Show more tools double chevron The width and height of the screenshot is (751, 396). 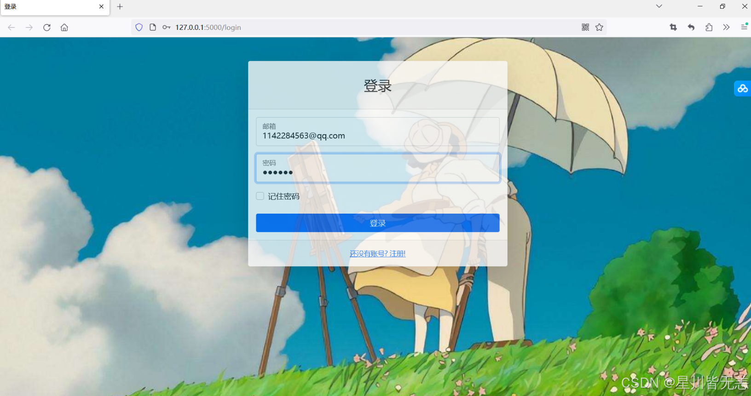[x=726, y=28]
